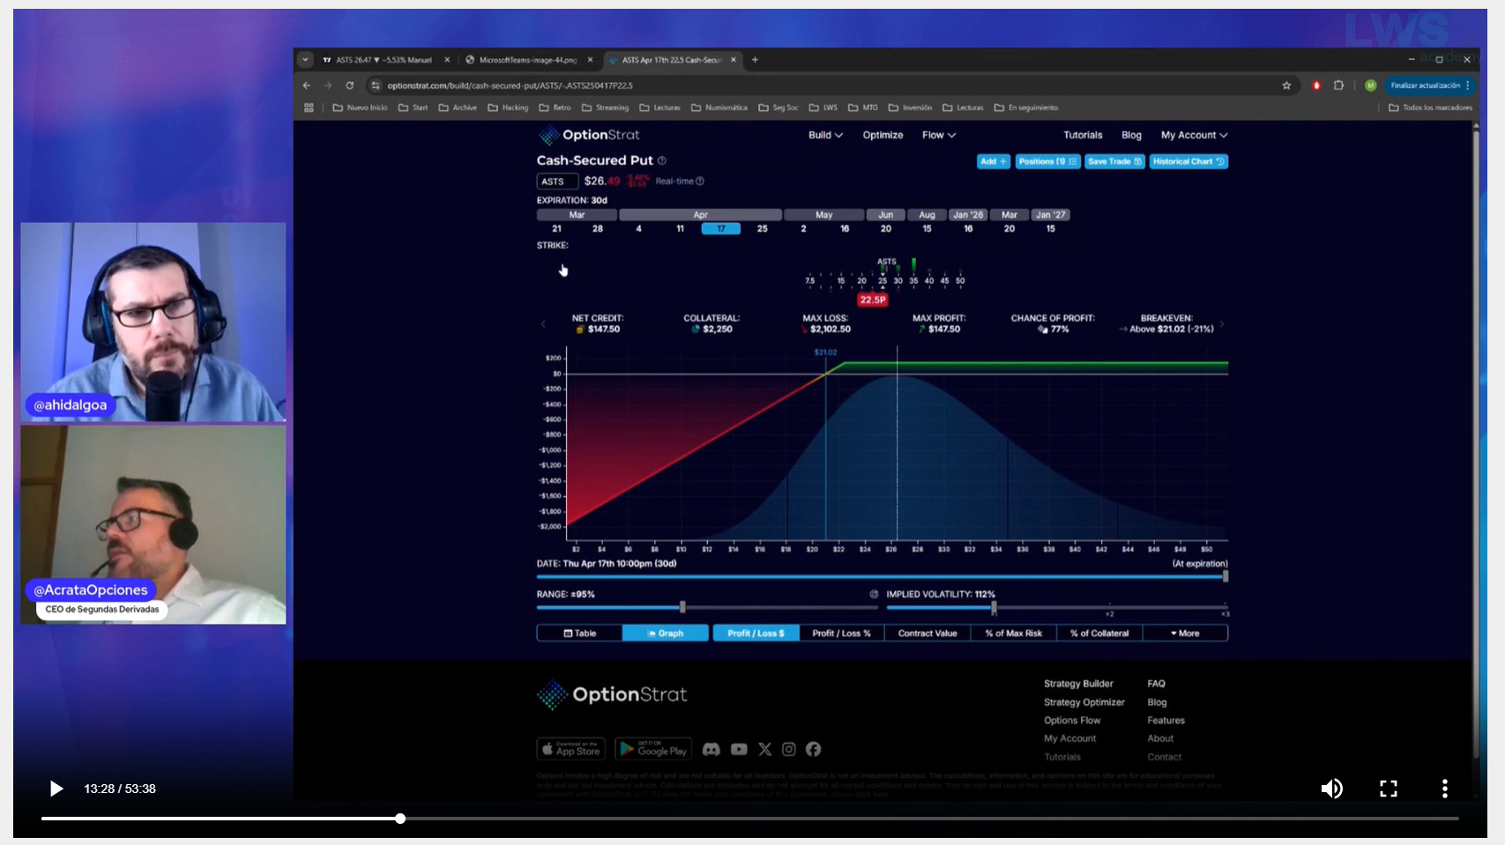Mute the video with the speaker icon

1331,789
